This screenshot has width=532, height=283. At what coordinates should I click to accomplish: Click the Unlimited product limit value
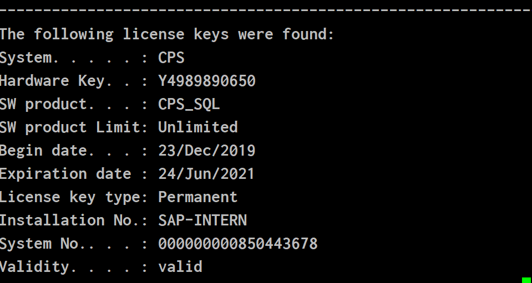(x=198, y=127)
